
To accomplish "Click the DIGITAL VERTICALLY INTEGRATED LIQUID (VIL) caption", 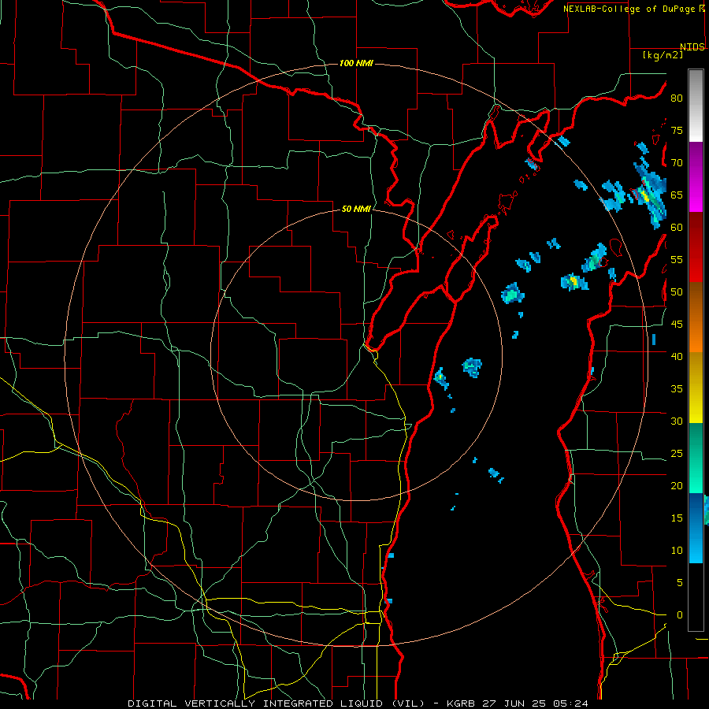I will (277, 703).
